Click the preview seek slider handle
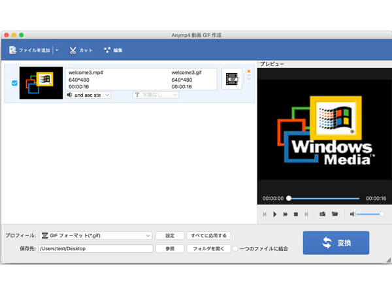The height and width of the screenshot is (294, 392). coord(289,198)
